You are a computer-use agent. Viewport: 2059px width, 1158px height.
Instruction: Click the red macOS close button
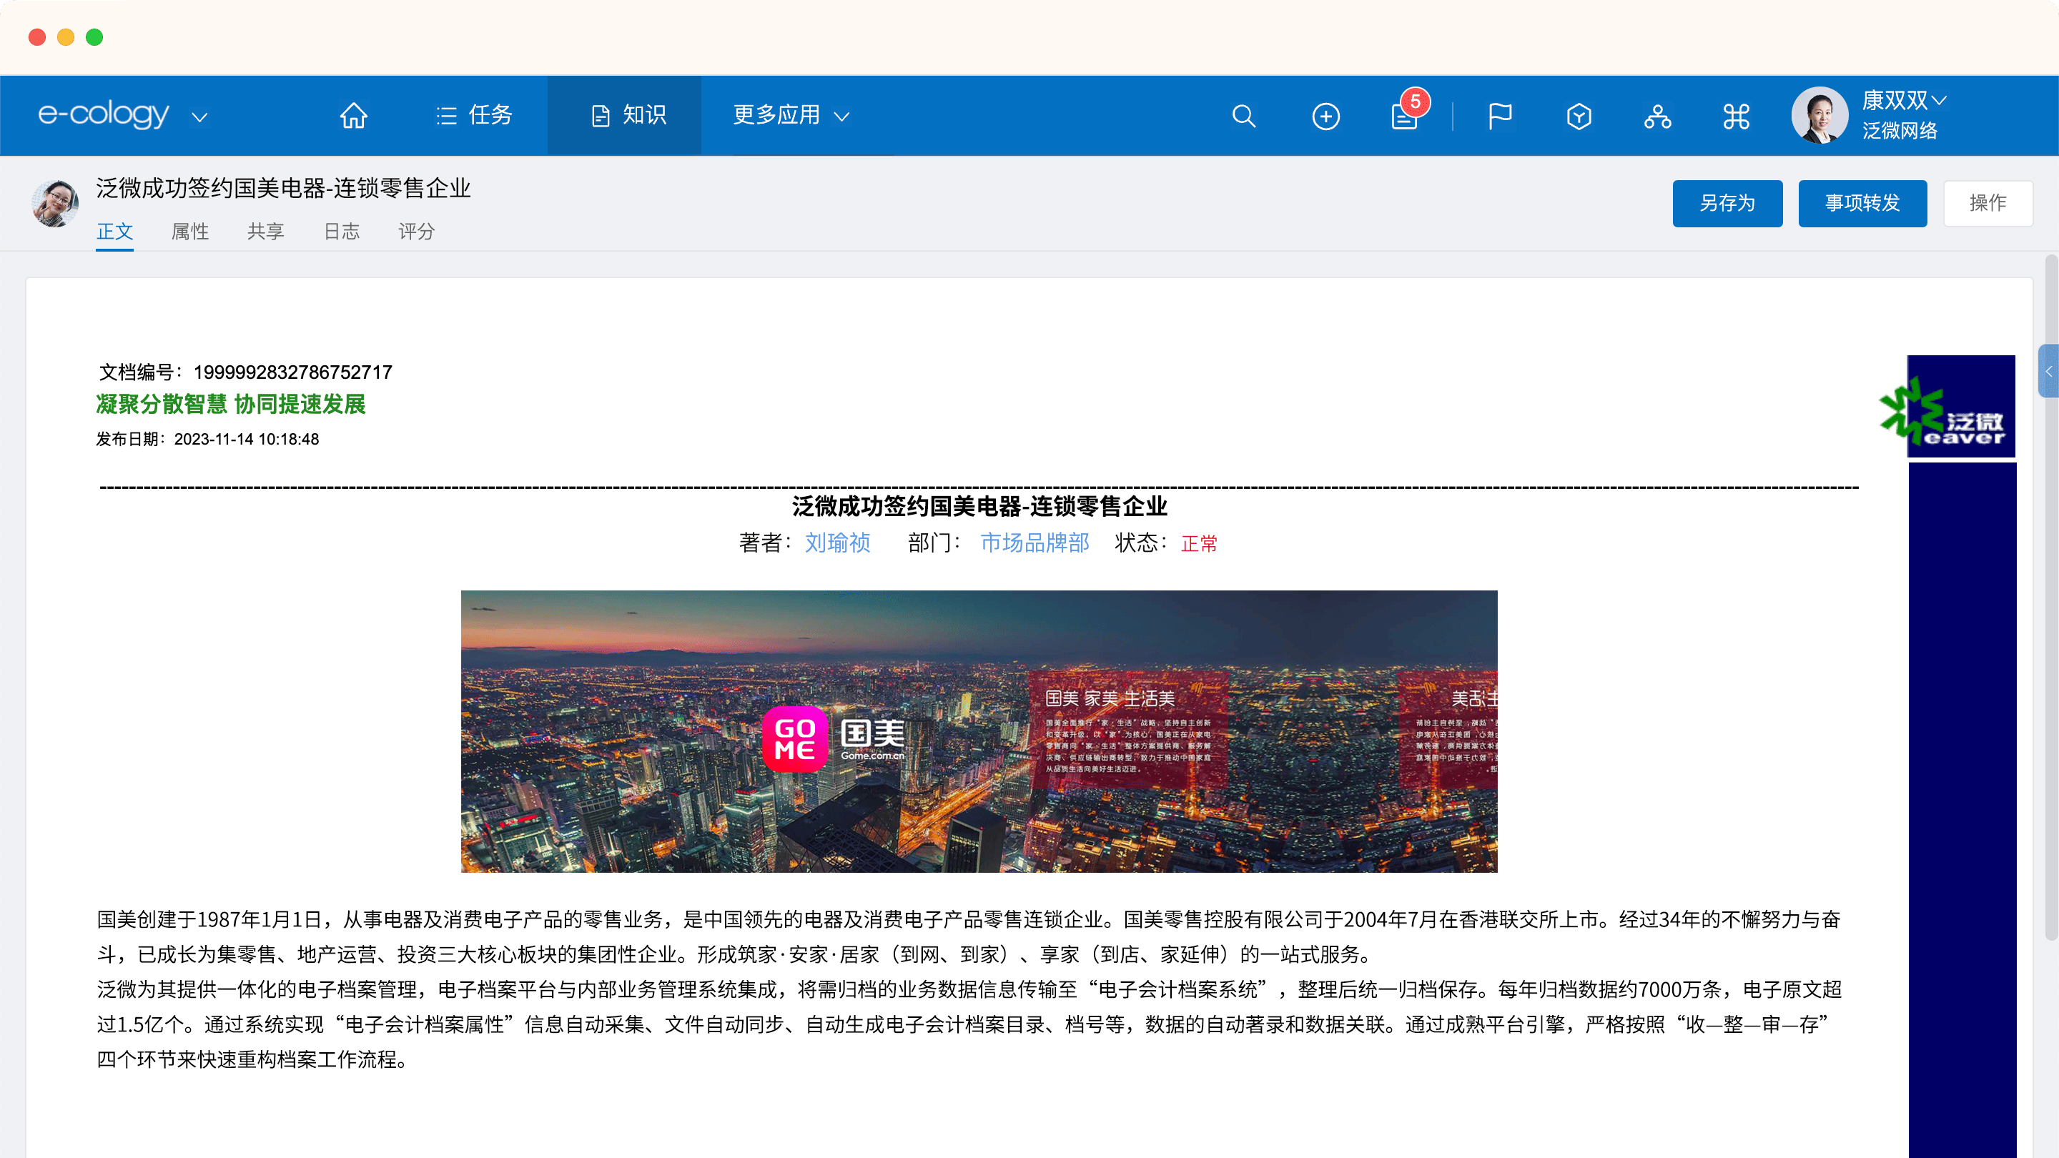tap(36, 36)
